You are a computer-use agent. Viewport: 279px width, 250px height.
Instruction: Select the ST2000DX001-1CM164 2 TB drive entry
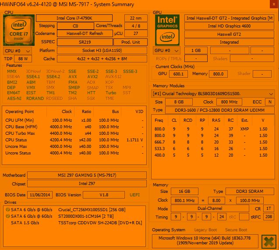coord(74,216)
